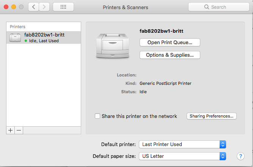Image resolution: width=253 pixels, height=167 pixels.
Task: Click the large printer image in details
Action: click(x=113, y=46)
